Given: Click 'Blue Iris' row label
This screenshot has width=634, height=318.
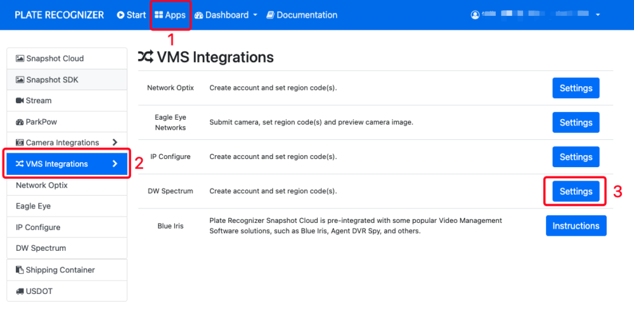Looking at the screenshot, I should click(170, 226).
